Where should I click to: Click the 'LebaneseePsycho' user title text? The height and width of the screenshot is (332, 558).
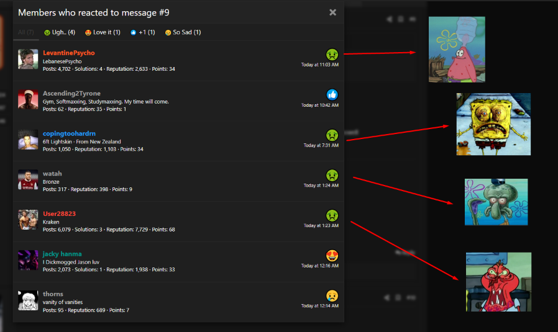click(62, 61)
